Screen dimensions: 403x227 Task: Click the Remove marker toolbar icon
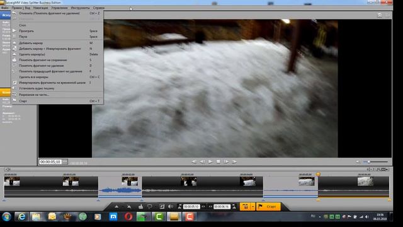(x=128, y=207)
